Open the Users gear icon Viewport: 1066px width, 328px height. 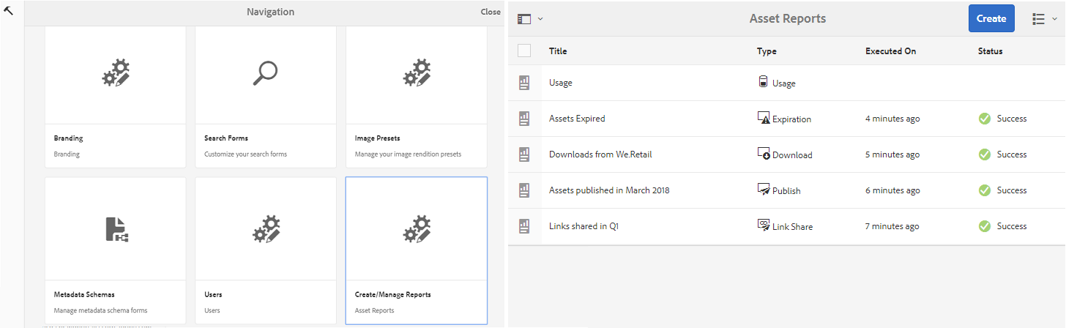(x=266, y=229)
